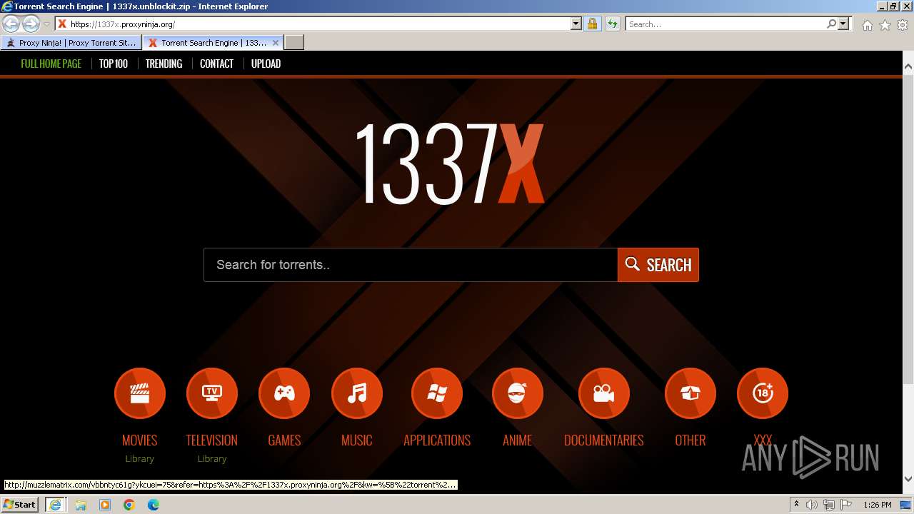Screen dimensions: 914x514
Task: Open the IE Home icon
Action: tap(867, 25)
